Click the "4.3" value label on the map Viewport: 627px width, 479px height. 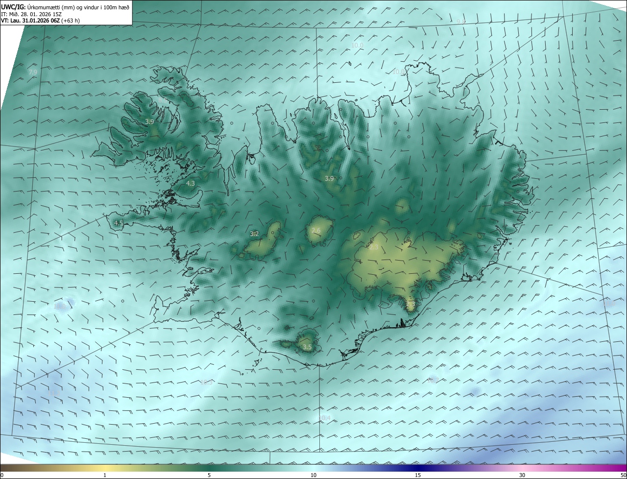(191, 183)
